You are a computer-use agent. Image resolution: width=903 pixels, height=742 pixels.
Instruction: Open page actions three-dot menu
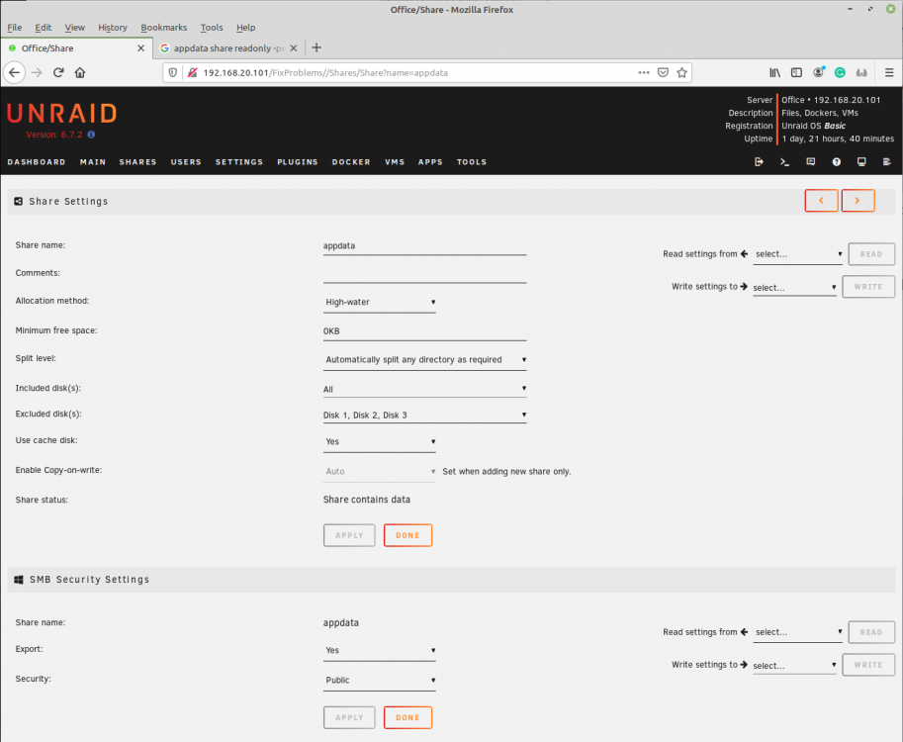[x=644, y=72]
